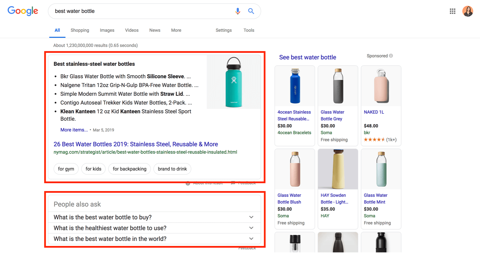Open Glass Water Bottle Grey listing
Image resolution: width=480 pixels, height=253 pixels.
(332, 116)
